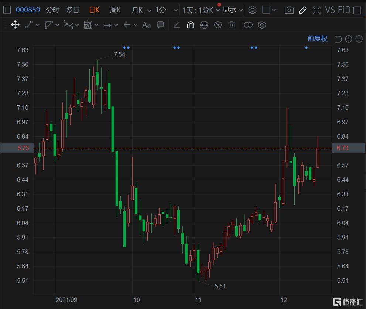Select the 周K weekly candlestick tab
Viewport: 366px width, 309px height.
(x=115, y=10)
